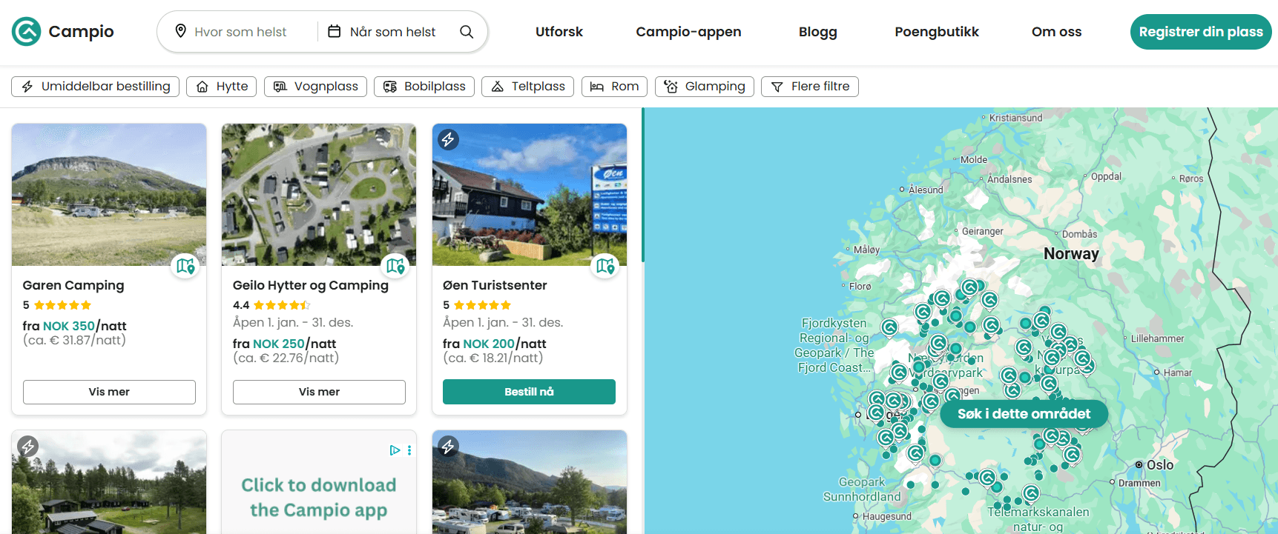Open the Når som helst date field
Image resolution: width=1278 pixels, height=534 pixels.
coord(392,32)
